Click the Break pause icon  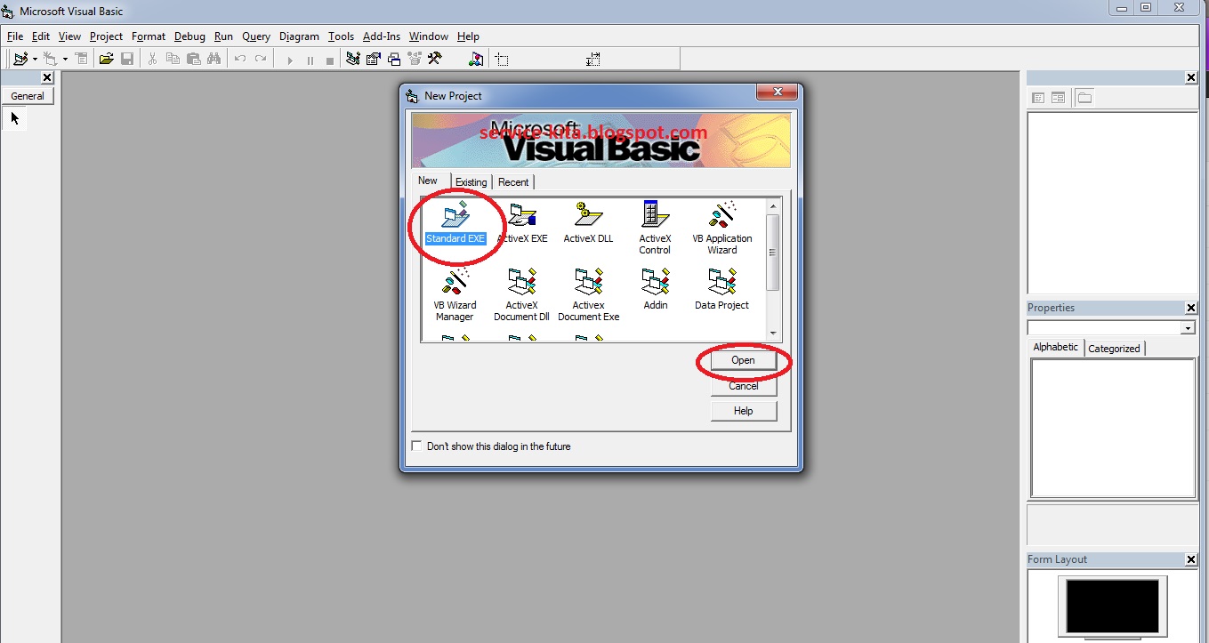pyautogui.click(x=310, y=60)
